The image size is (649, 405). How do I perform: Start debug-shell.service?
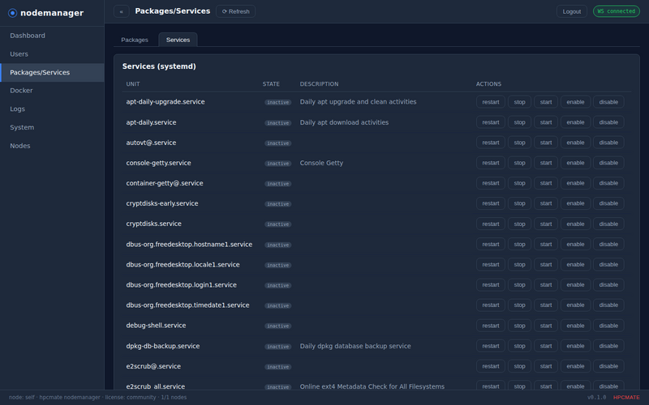click(545, 326)
